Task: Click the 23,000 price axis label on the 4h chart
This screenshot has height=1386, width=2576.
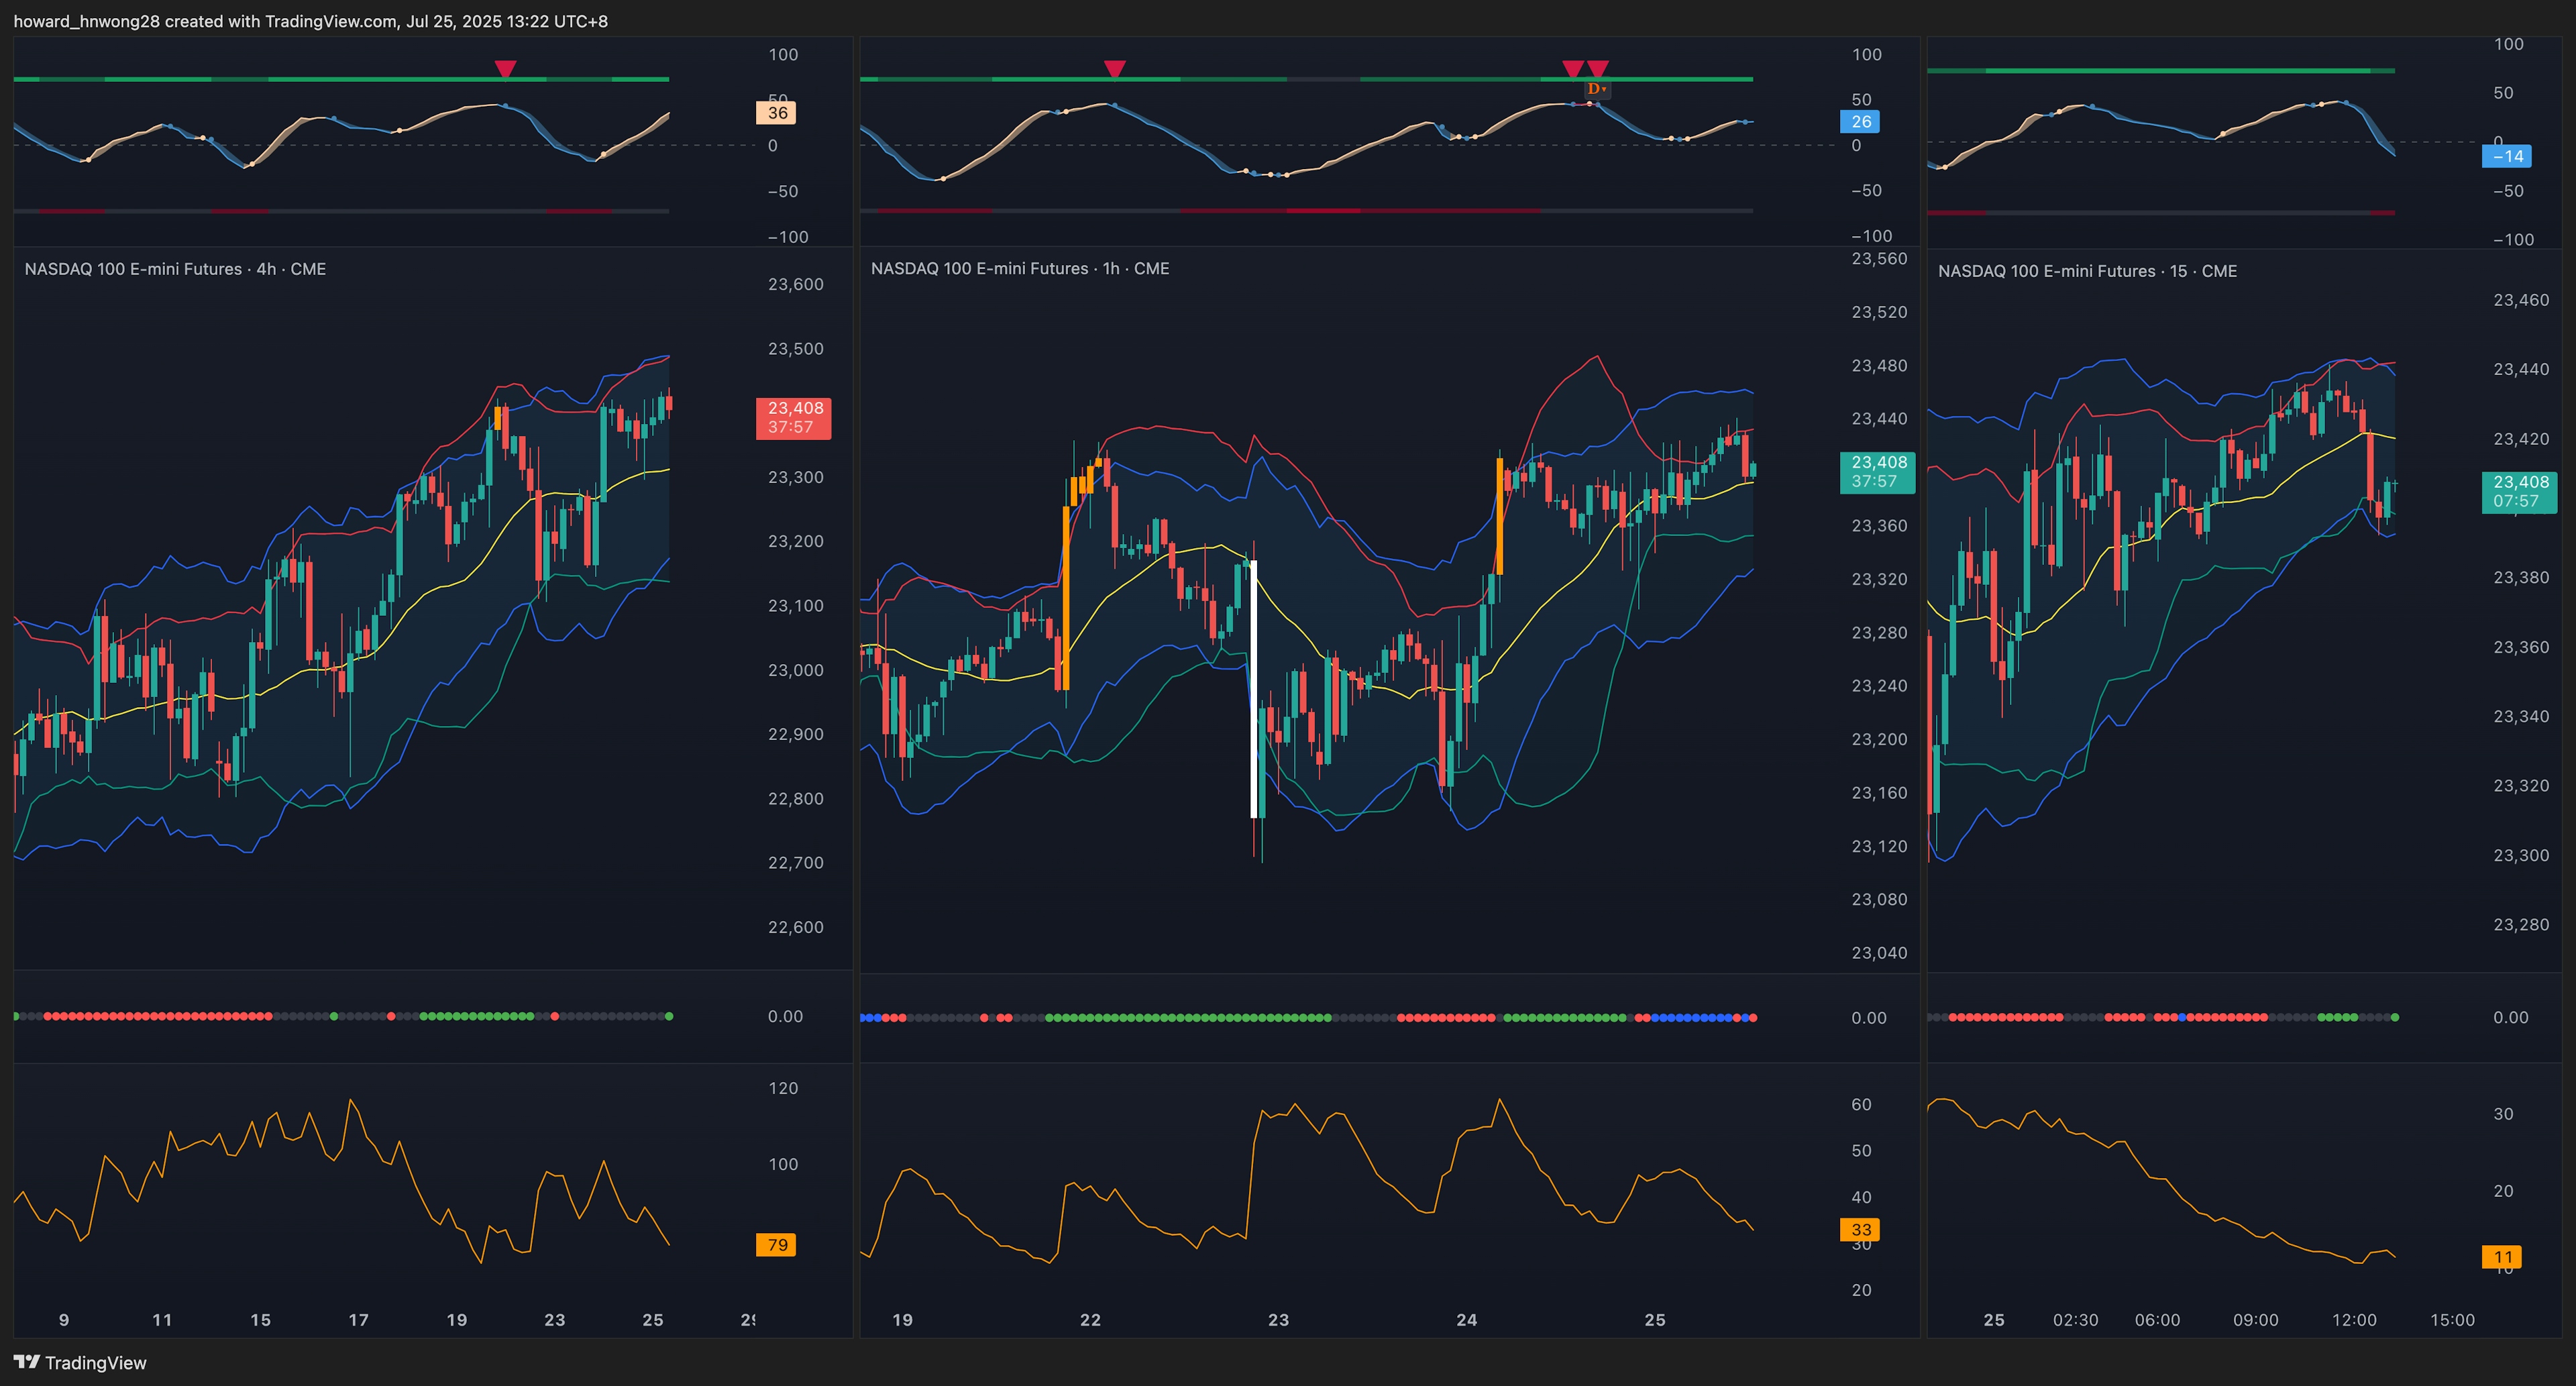Action: tap(796, 670)
